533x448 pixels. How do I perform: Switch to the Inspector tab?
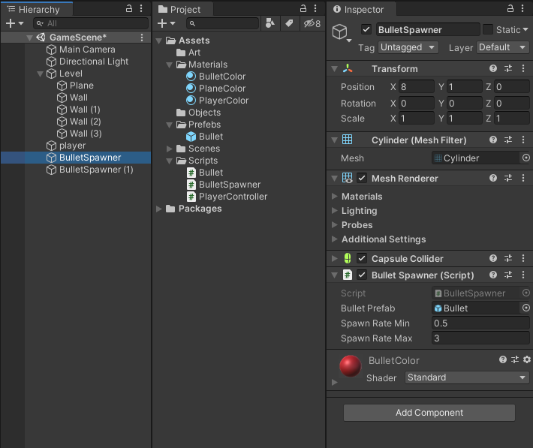[362, 9]
